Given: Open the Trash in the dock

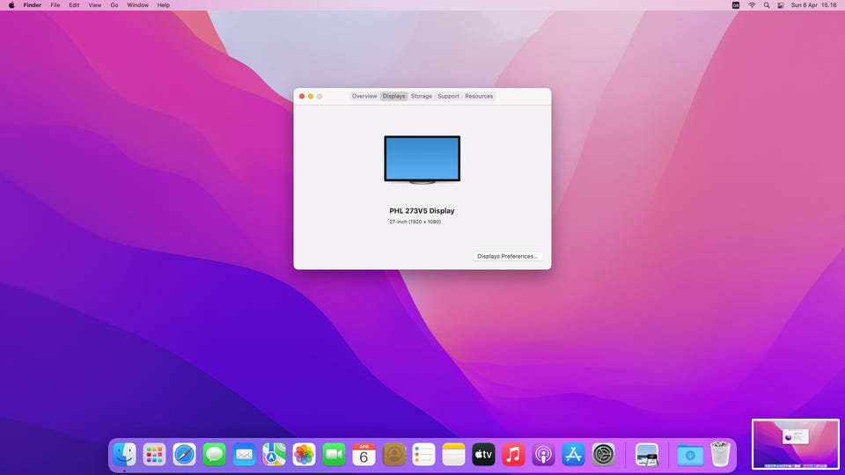Looking at the screenshot, I should (720, 454).
